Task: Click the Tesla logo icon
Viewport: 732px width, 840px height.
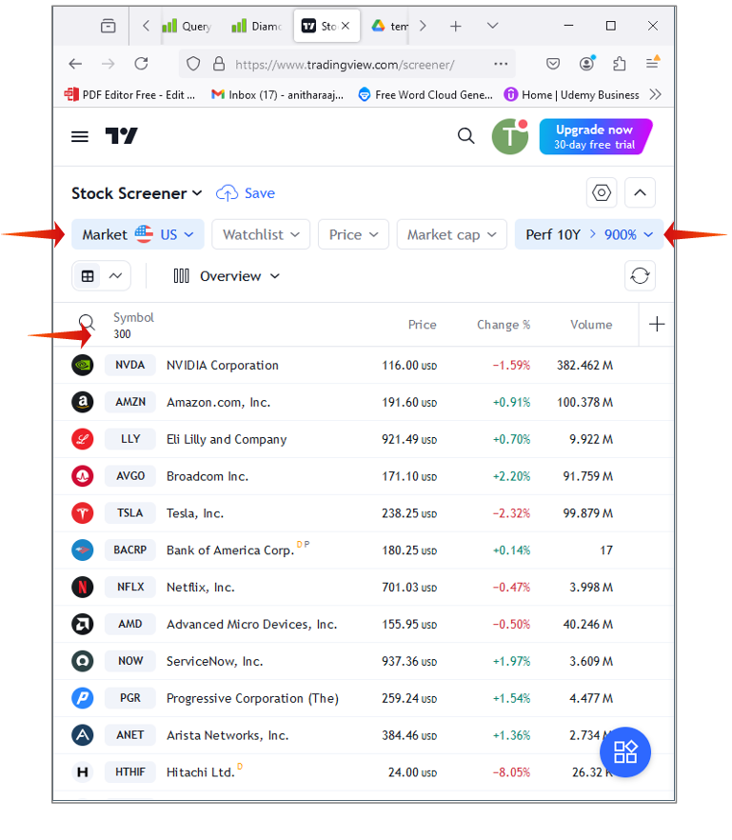Action: [83, 512]
